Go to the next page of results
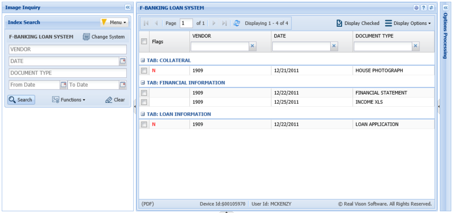The image size is (453, 213). point(214,24)
